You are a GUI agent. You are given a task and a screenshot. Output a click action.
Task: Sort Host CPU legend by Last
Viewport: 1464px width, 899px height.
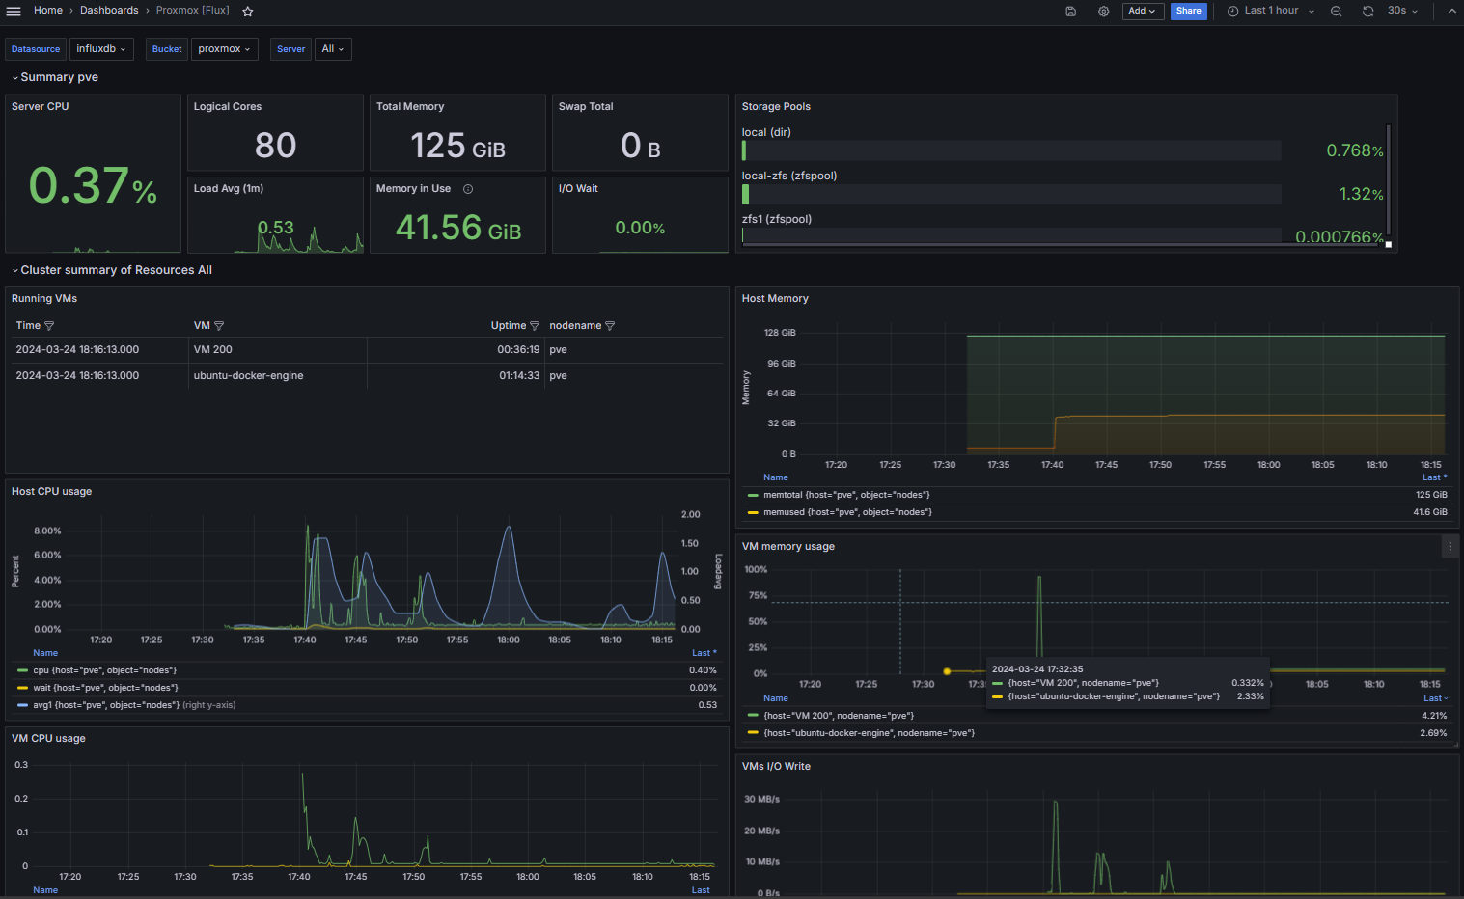[x=704, y=653]
